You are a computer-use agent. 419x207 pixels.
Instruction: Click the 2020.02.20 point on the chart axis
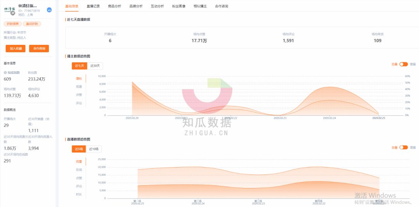coord(132,118)
